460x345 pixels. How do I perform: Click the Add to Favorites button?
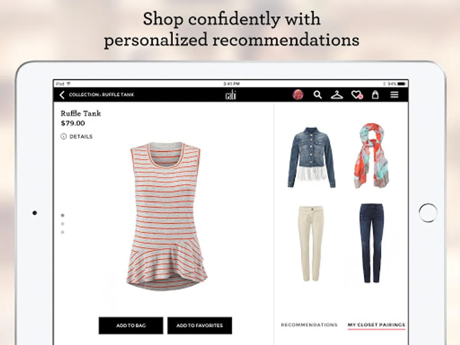pos(199,325)
